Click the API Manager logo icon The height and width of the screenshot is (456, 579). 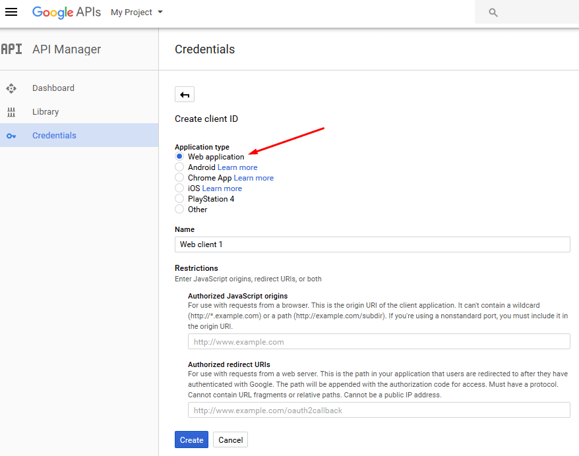tap(11, 49)
